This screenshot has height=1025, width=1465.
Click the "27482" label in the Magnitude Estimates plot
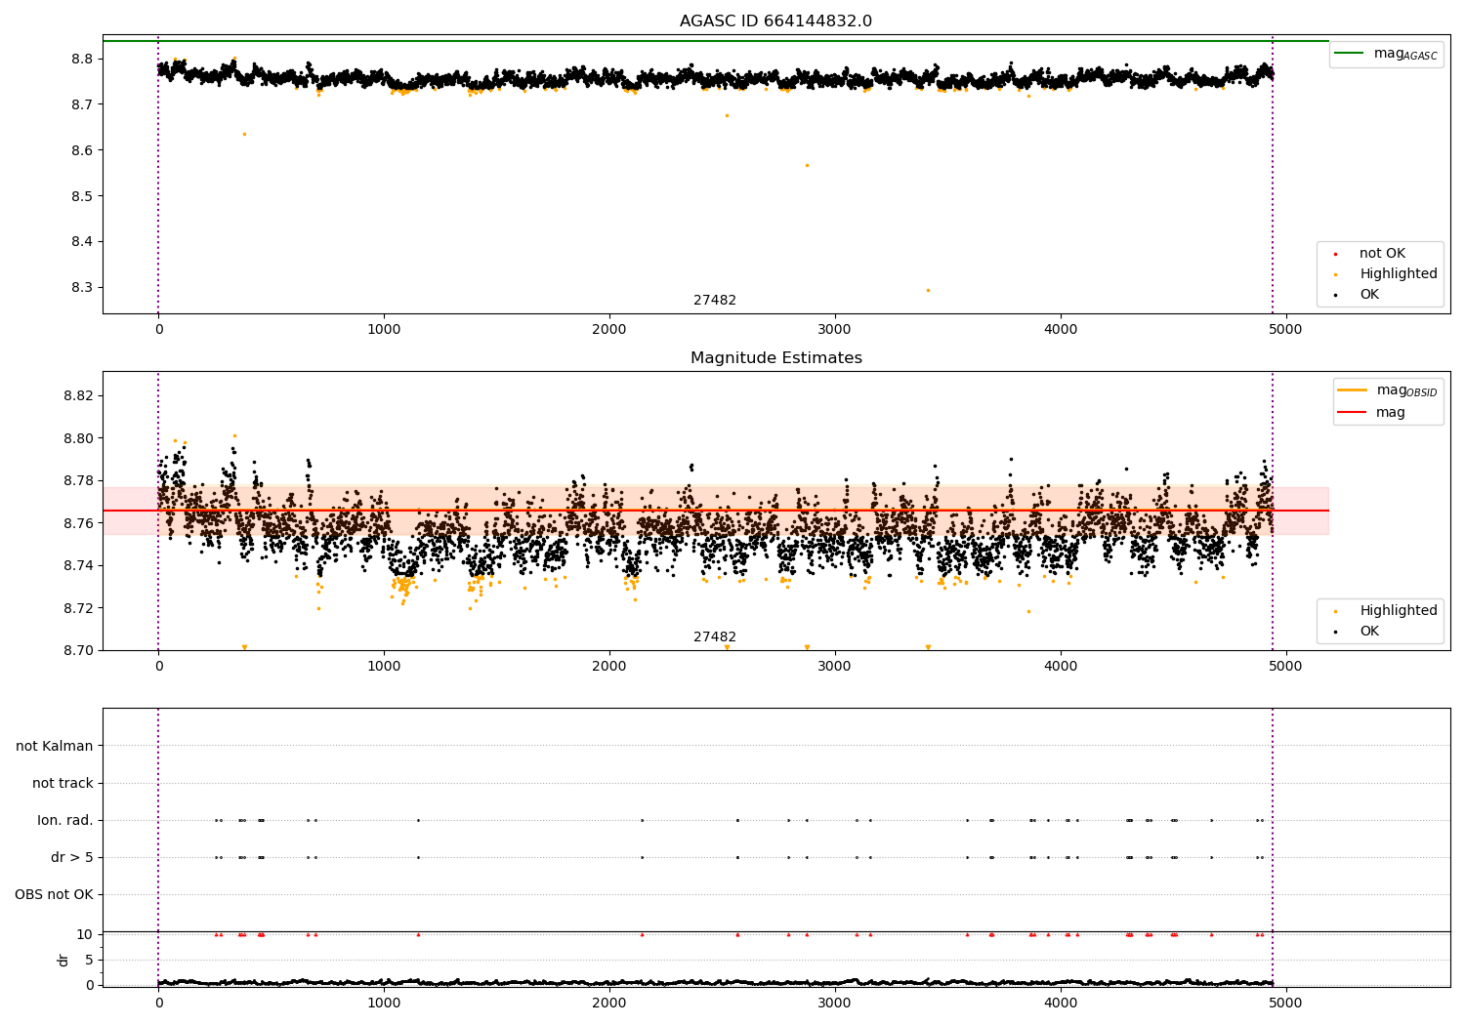coord(715,637)
